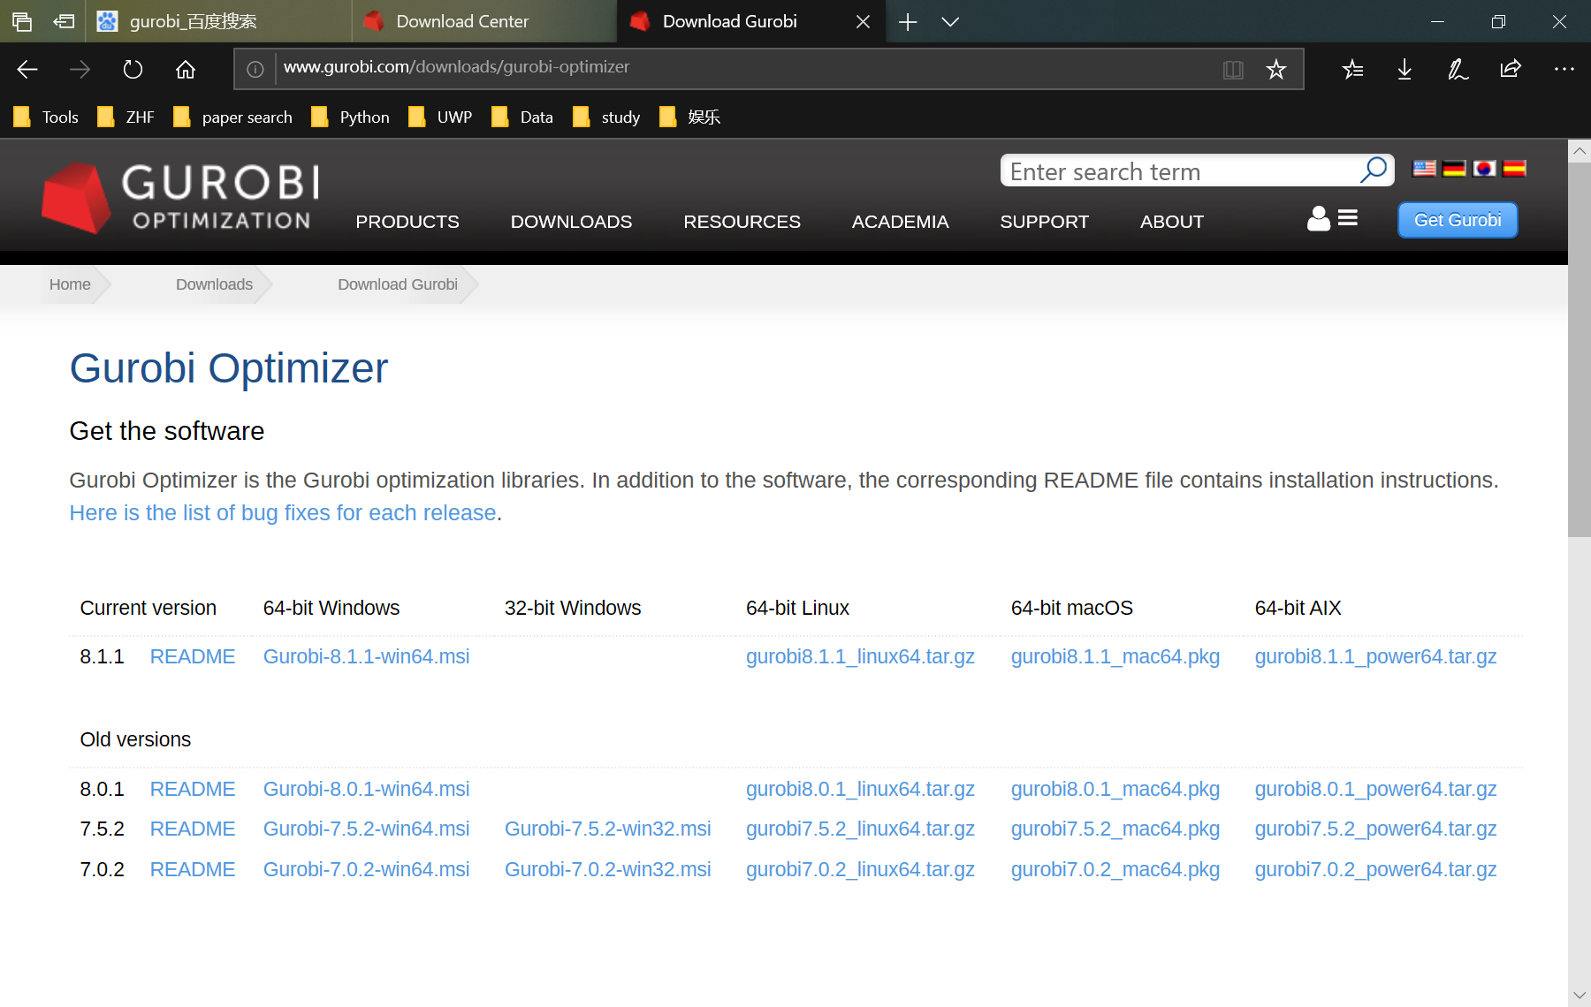Go to Downloads breadcrumb
The image size is (1591, 1007).
coord(214,284)
